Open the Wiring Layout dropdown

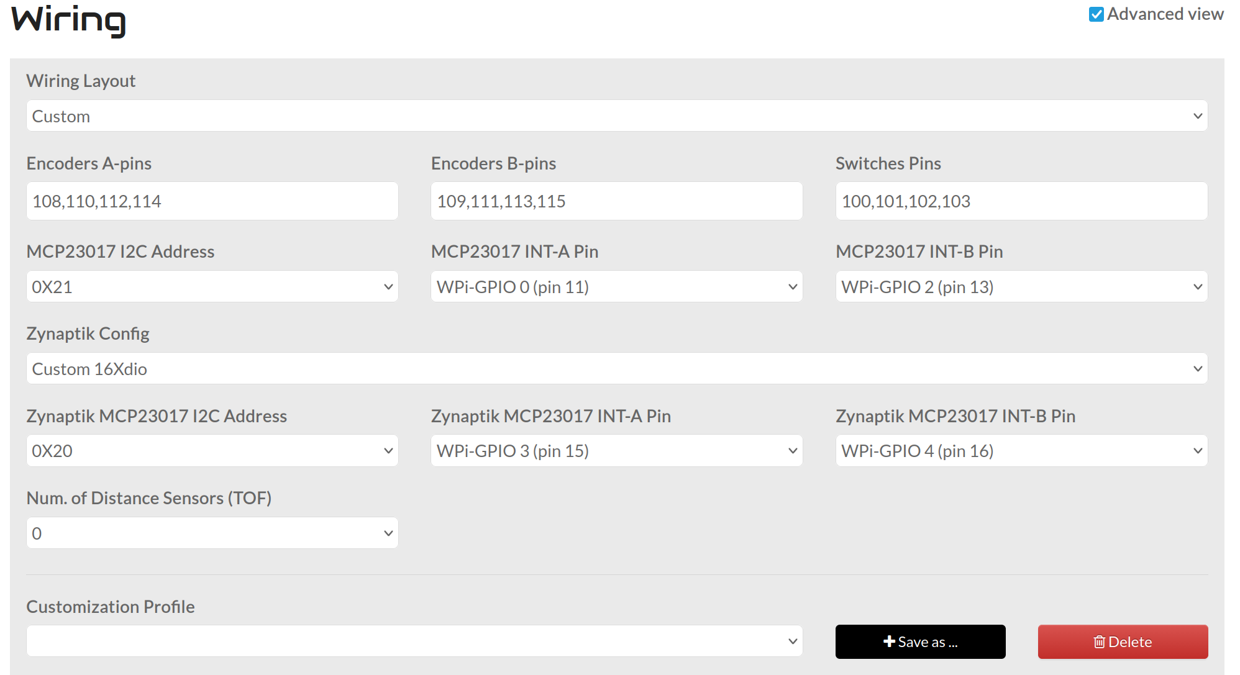[x=616, y=116]
